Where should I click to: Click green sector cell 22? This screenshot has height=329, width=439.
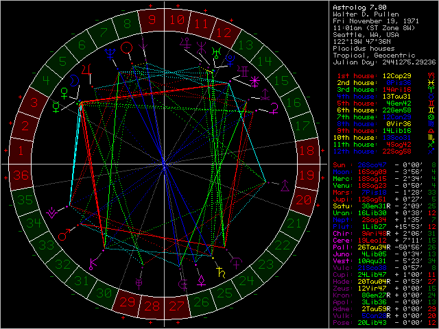pos(282,245)
